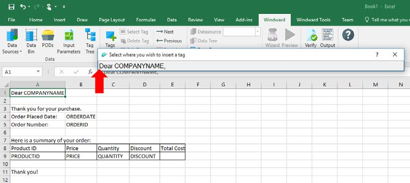The image size is (410, 183).
Task: Open the Windward Tools tab
Action: click(313, 20)
